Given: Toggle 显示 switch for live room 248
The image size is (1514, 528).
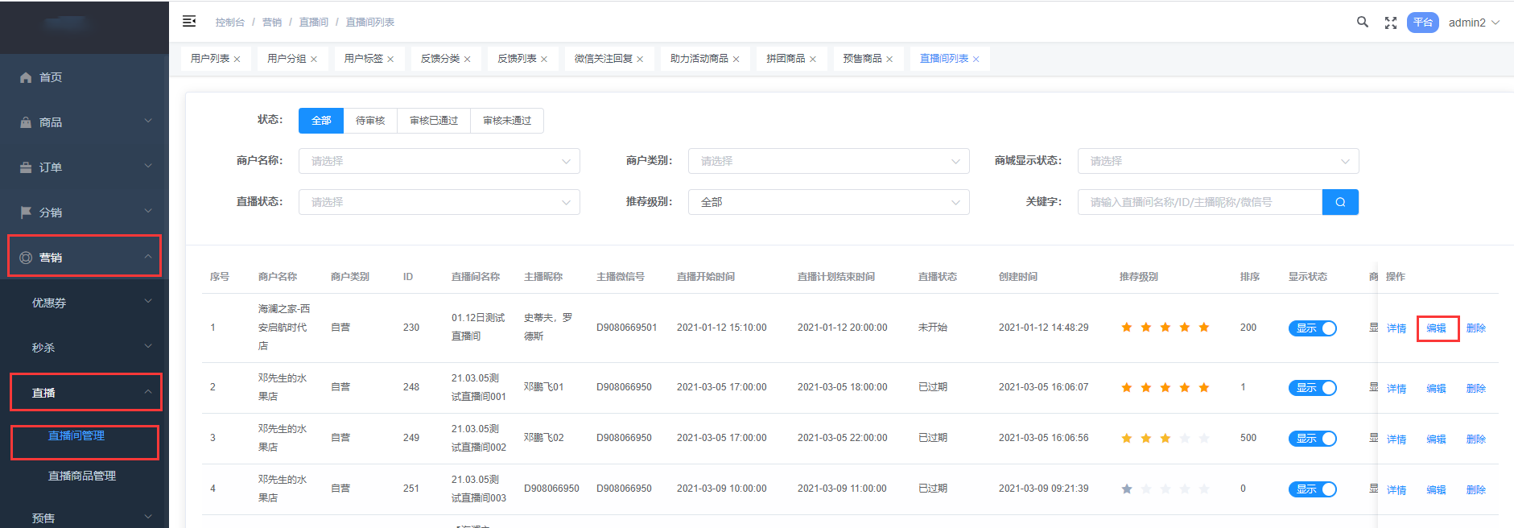Looking at the screenshot, I should pyautogui.click(x=1312, y=388).
